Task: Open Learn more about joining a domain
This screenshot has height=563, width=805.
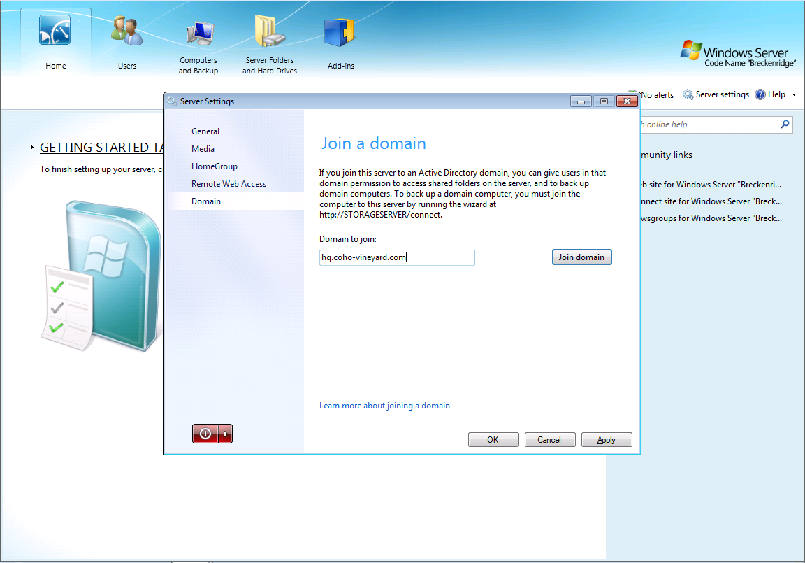Action: (384, 406)
